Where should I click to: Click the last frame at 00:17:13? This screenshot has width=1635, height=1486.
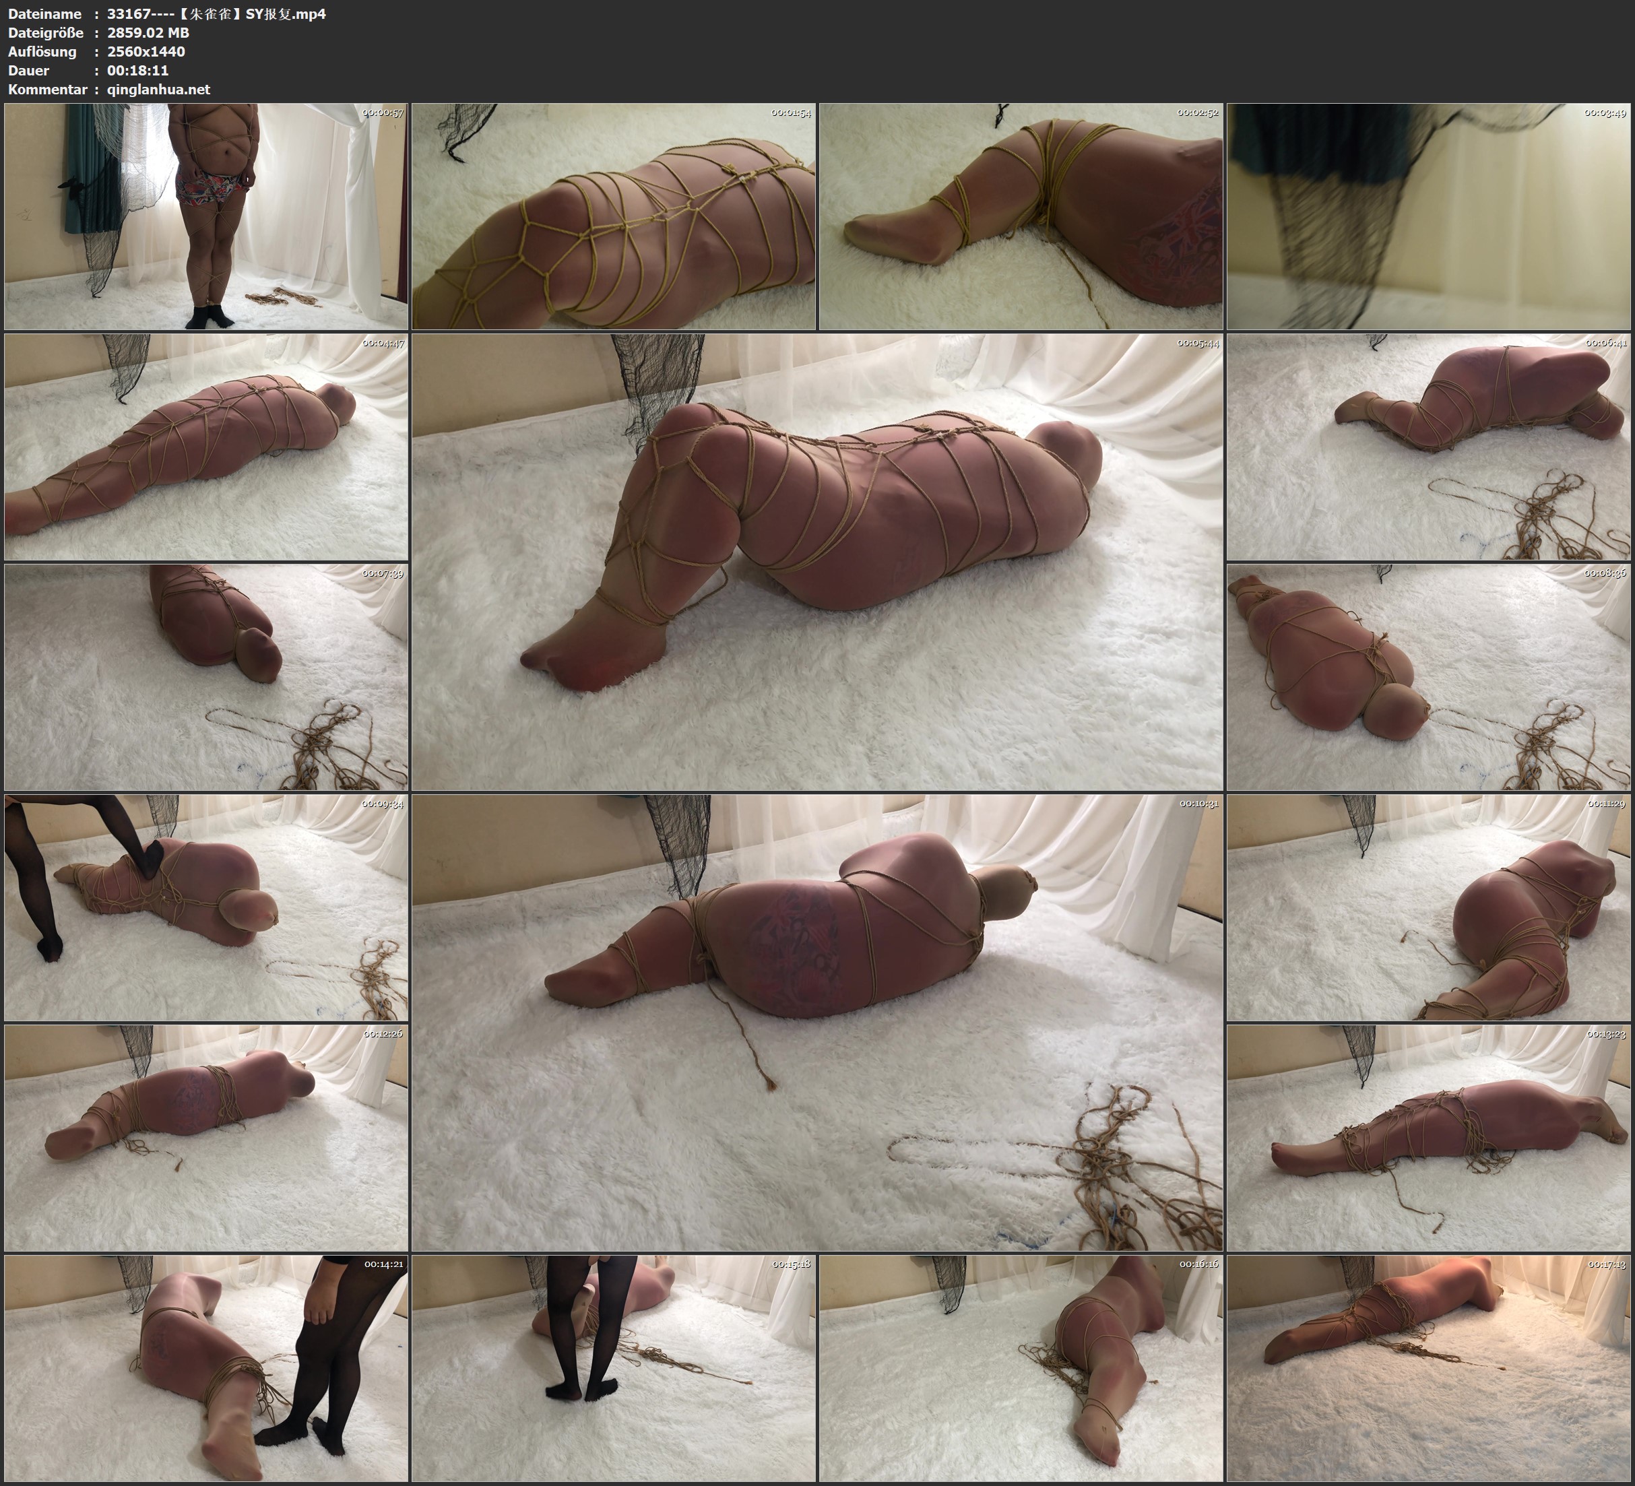pyautogui.click(x=1428, y=1368)
